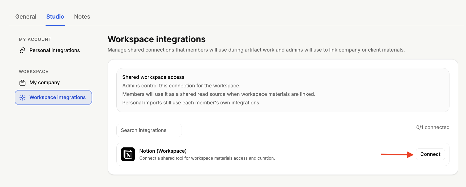The image size is (466, 187).
Task: Click the briefcase icon next to My company
Action: (x=22, y=83)
